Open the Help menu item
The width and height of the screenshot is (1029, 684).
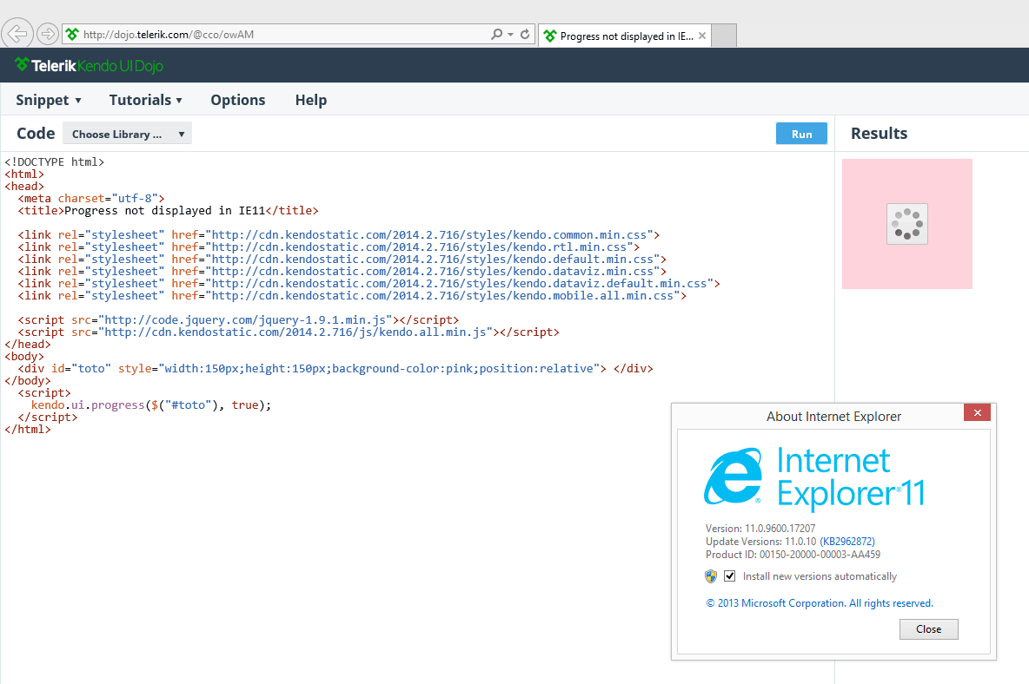(310, 100)
